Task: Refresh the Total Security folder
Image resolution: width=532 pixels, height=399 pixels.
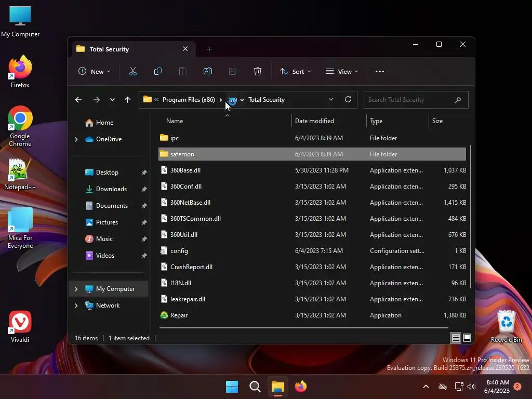Action: [348, 99]
